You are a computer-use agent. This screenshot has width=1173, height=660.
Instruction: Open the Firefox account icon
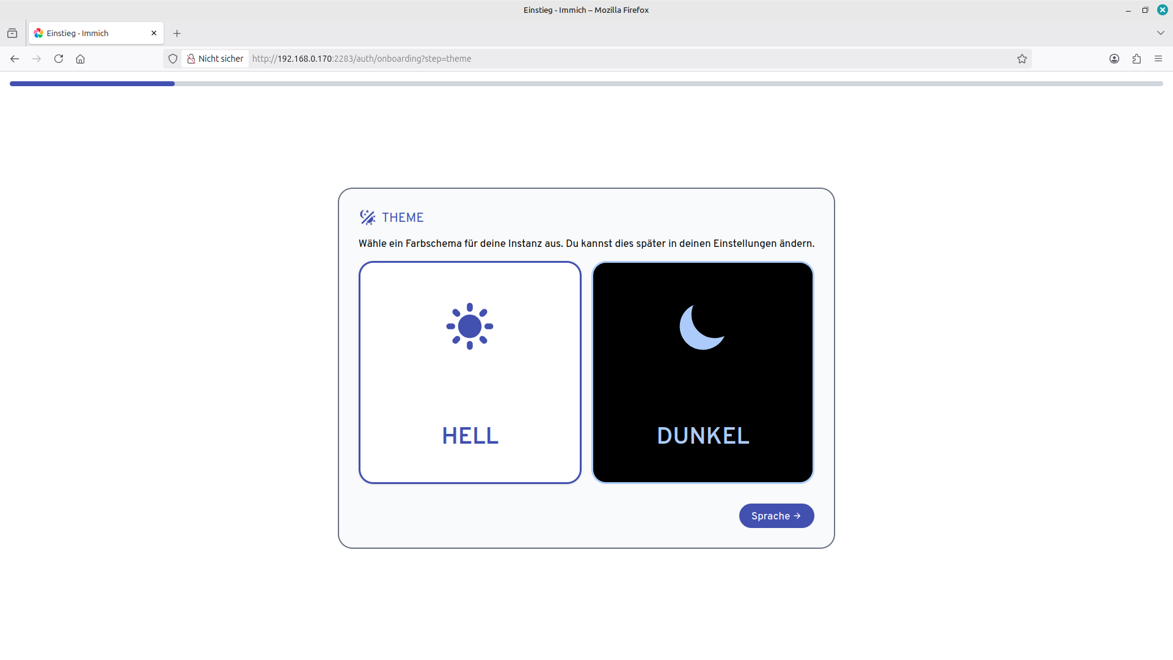click(1114, 59)
